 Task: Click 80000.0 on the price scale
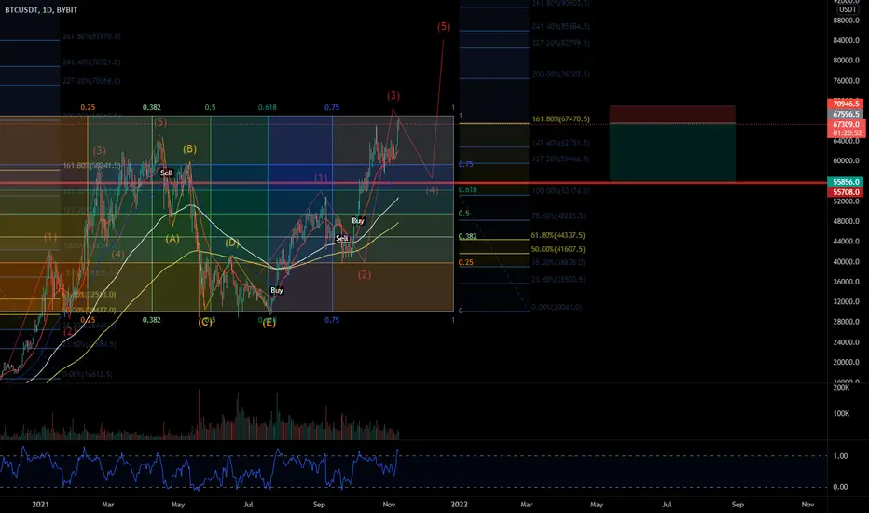coord(846,61)
